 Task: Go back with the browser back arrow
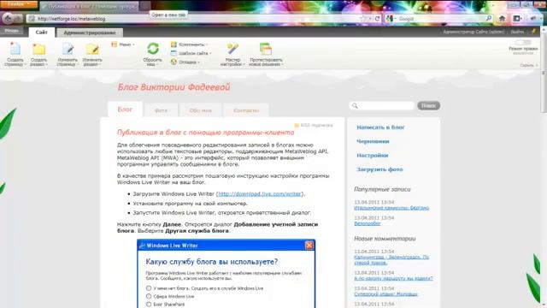[8, 18]
